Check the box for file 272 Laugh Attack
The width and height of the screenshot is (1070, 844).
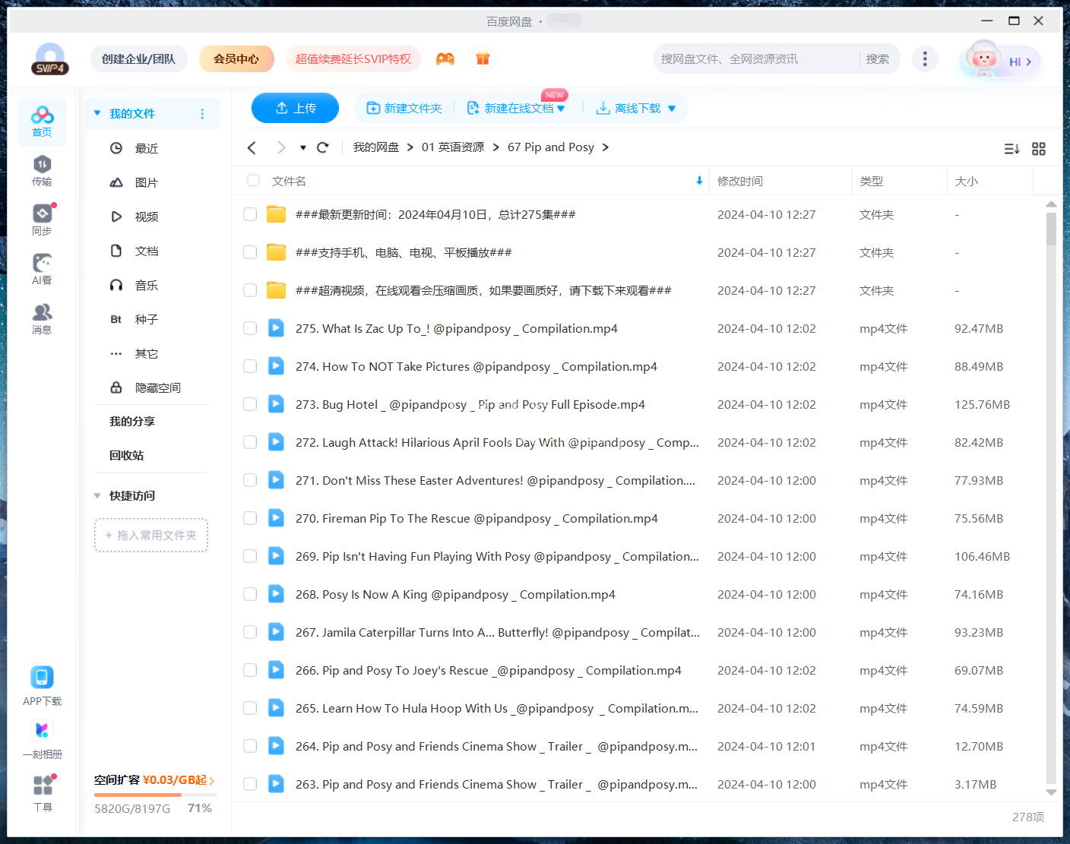tap(250, 442)
